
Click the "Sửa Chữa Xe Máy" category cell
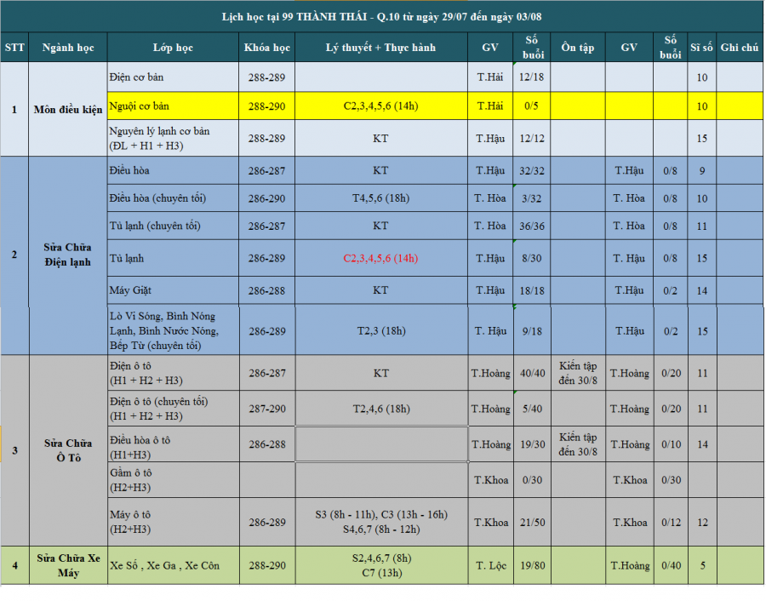point(68,565)
